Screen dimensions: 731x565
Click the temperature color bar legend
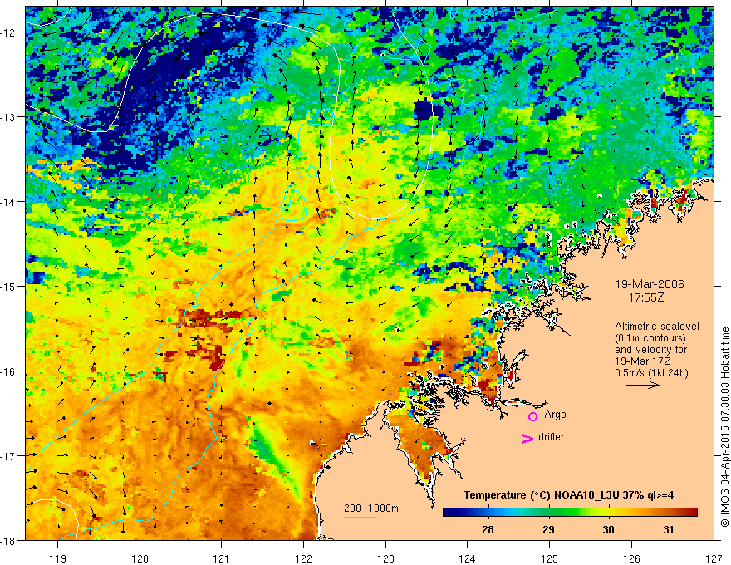coord(570,513)
